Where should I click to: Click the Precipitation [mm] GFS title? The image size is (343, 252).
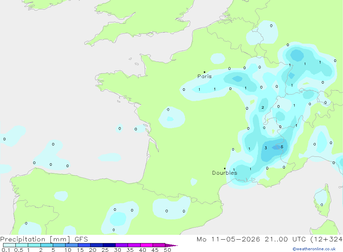coord(44,239)
